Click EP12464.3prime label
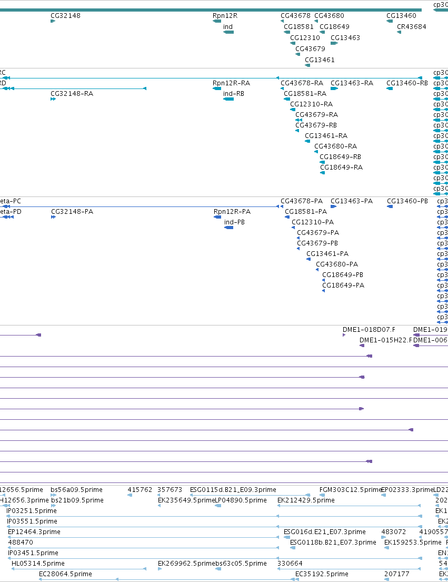This screenshot has width=448, height=582. [34, 532]
